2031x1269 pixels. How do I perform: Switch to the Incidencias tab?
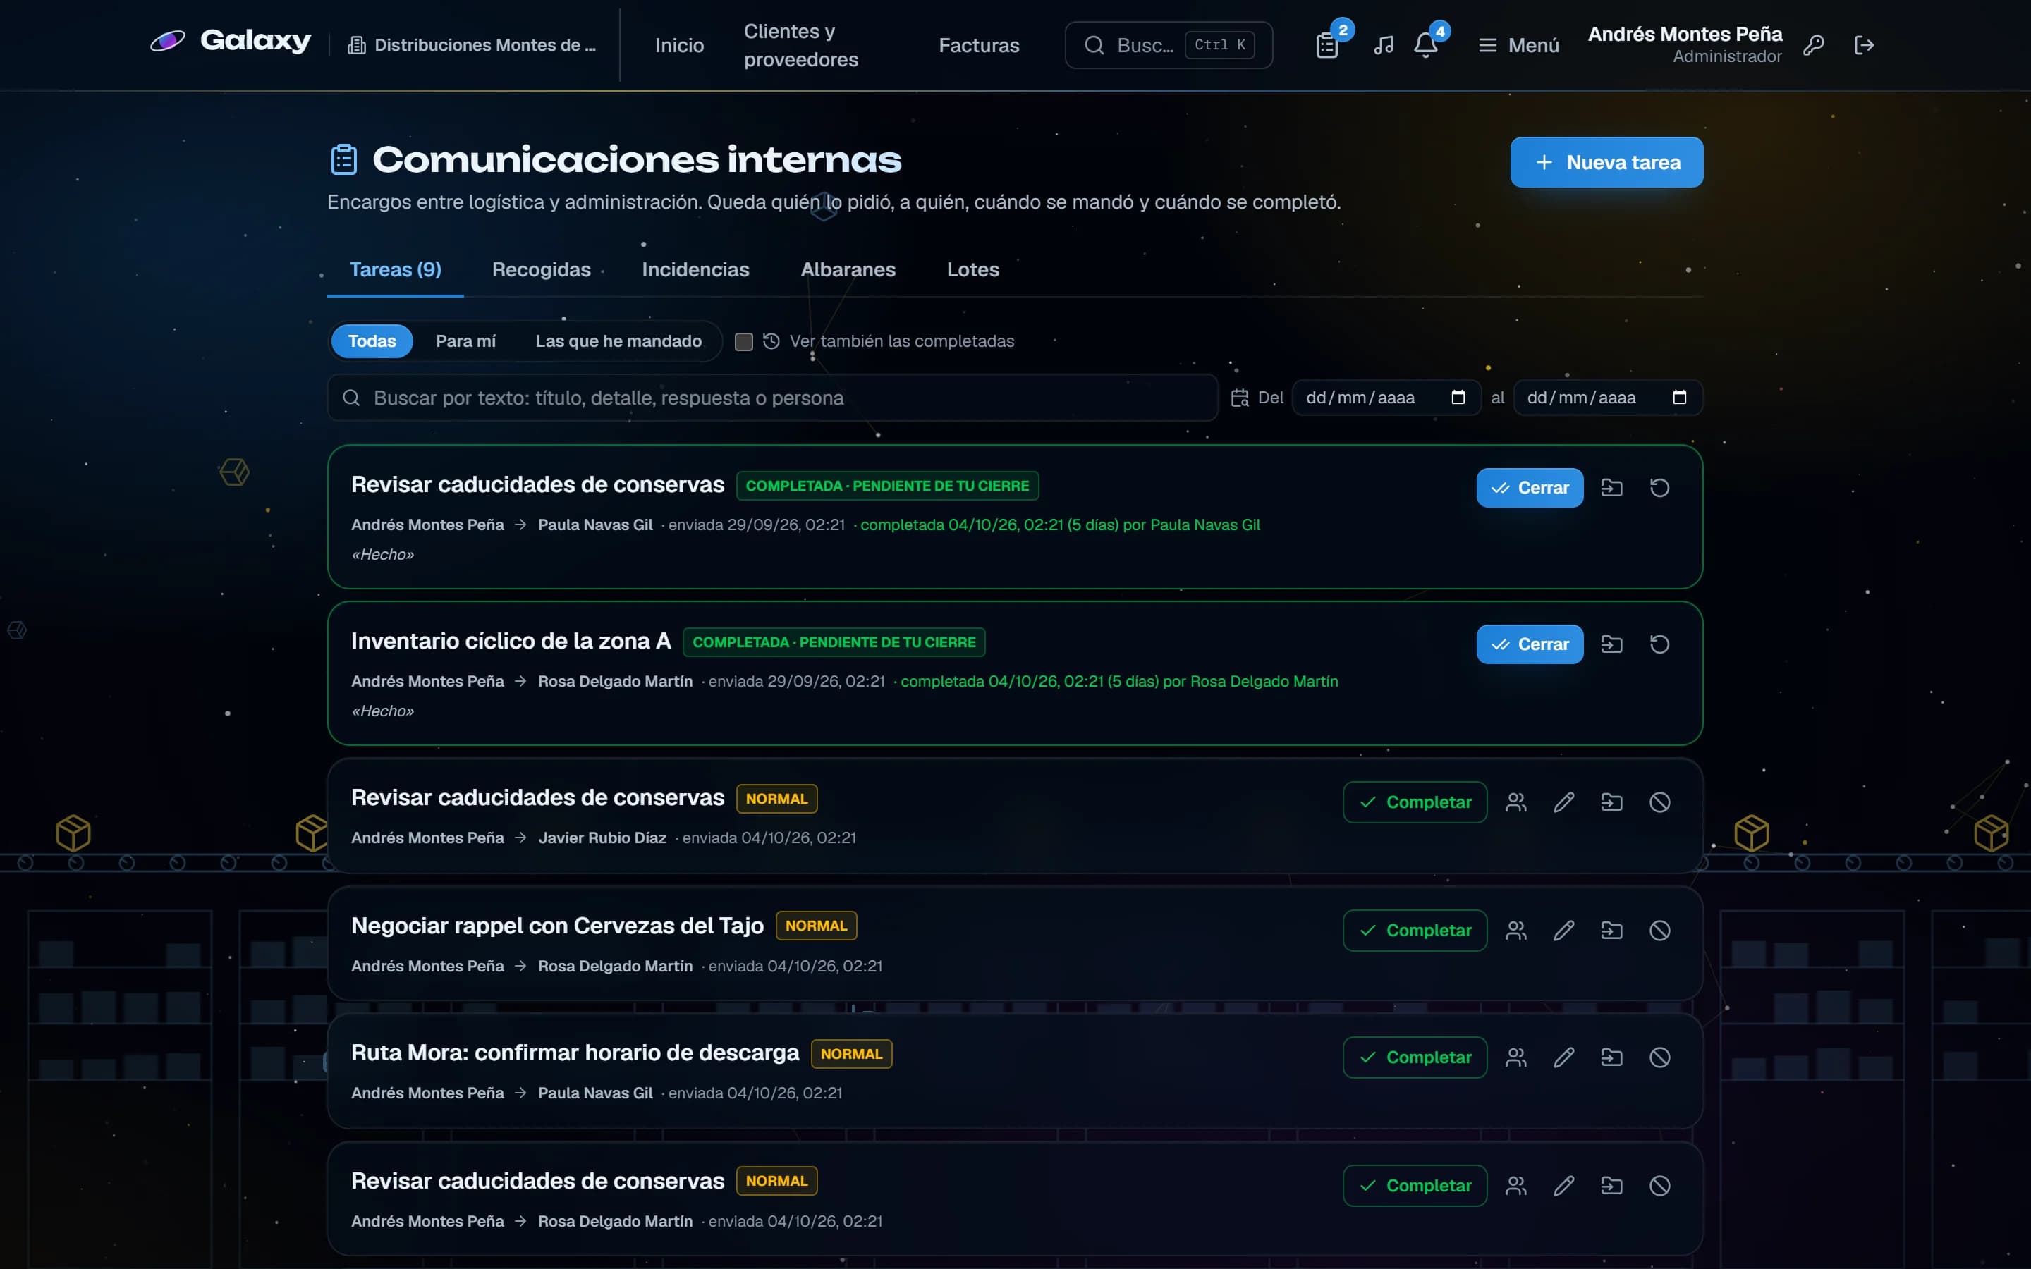(695, 269)
